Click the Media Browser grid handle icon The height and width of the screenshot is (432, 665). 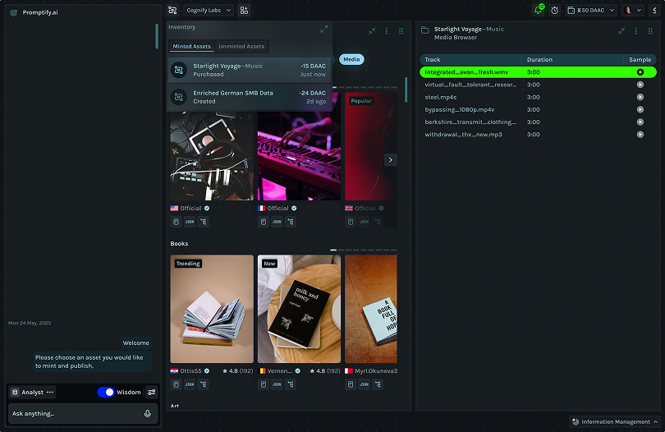[x=650, y=31]
